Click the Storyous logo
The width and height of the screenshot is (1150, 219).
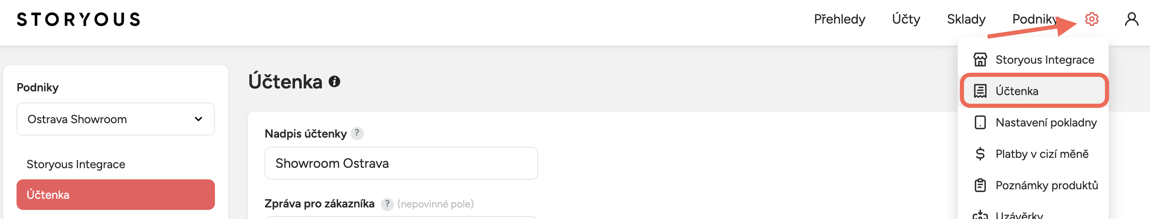79,19
